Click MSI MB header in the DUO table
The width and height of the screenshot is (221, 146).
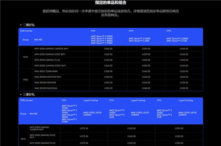pos(38,40)
